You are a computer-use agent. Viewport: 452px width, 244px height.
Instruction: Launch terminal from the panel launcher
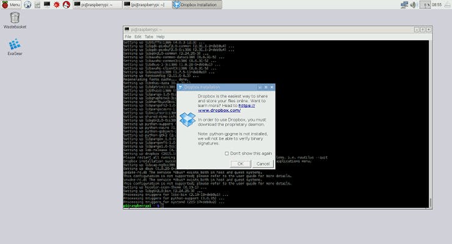pyautogui.click(x=46, y=4)
